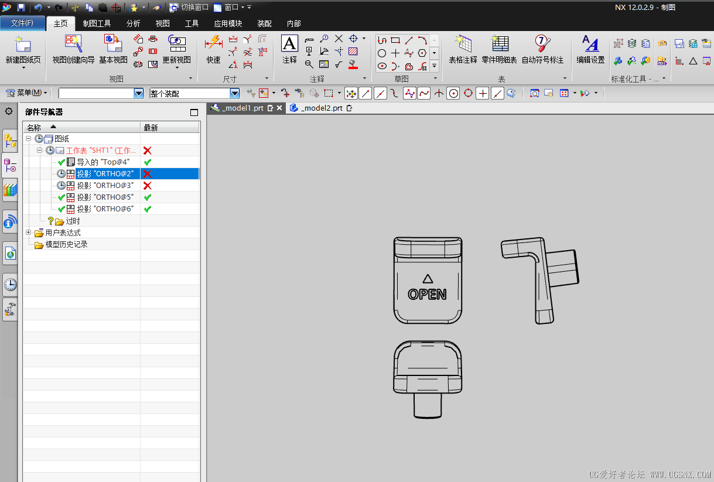Switch to the _model2.prt document tab
The image size is (714, 482).
[321, 108]
